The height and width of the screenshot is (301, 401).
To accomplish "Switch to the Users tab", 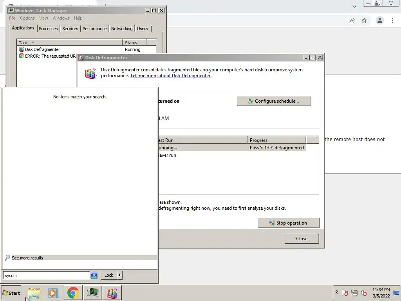I will pyautogui.click(x=142, y=29).
